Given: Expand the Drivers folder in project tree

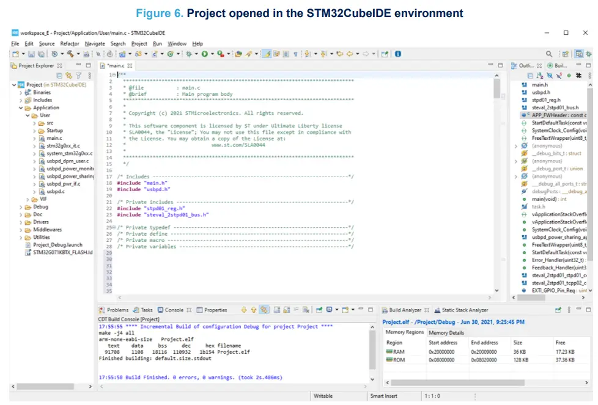Looking at the screenshot, I should coord(20,222).
